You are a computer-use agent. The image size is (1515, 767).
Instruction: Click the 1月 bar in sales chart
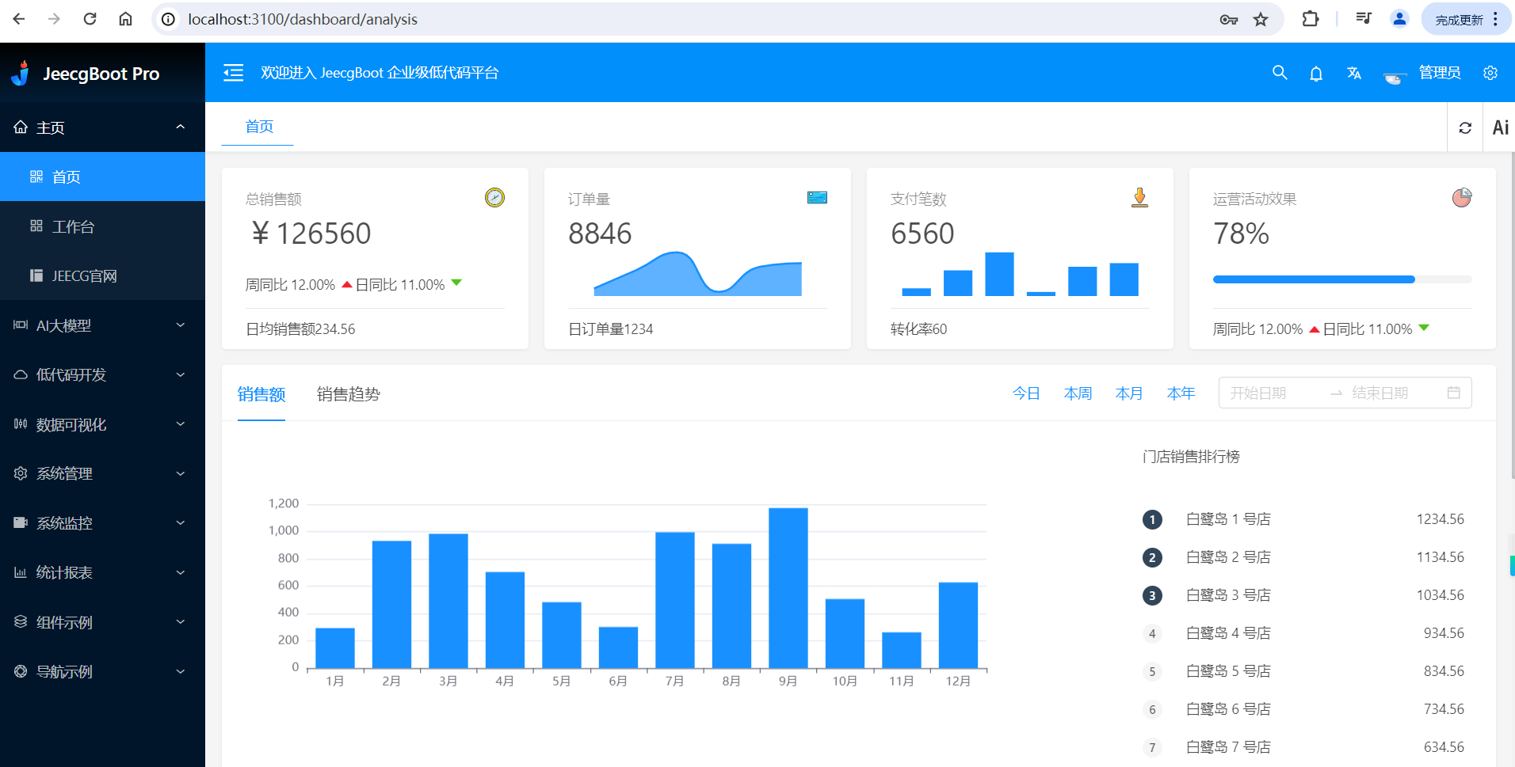(x=335, y=648)
